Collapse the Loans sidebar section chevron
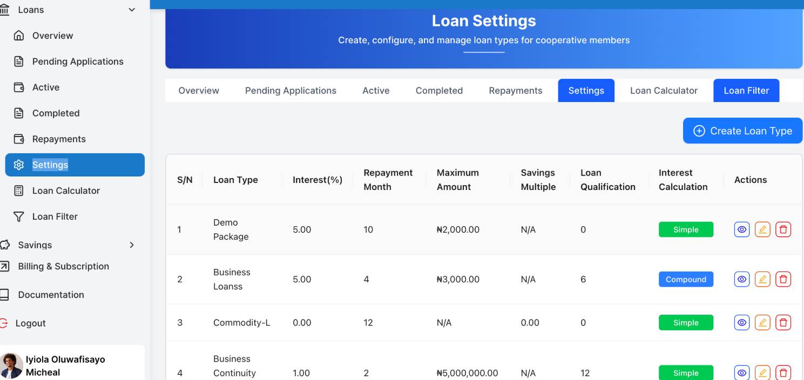Image resolution: width=804 pixels, height=380 pixels. (132, 10)
